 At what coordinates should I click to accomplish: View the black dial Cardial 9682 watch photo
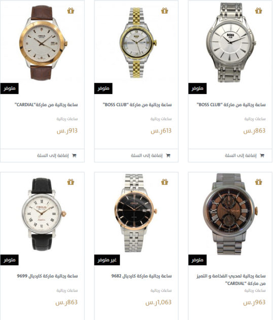[x=135, y=213]
